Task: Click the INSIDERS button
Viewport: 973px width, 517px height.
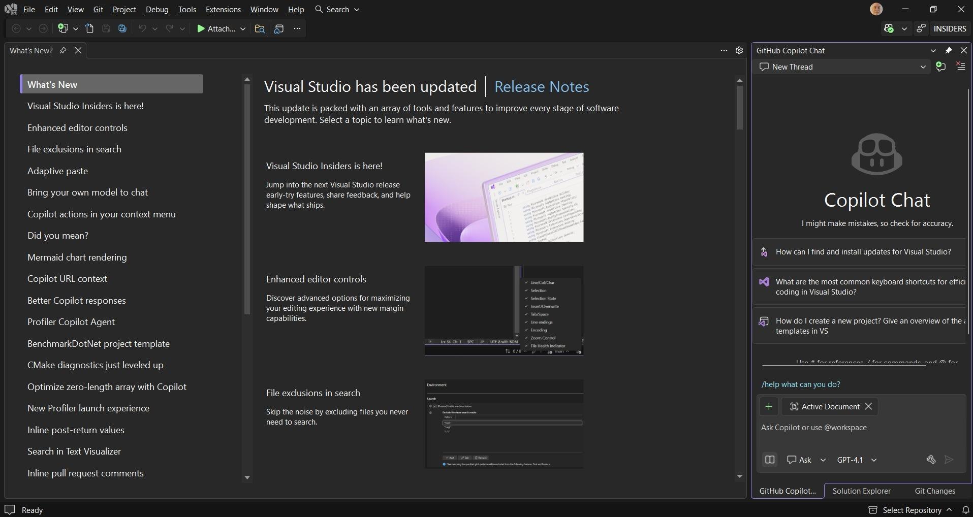Action: [950, 28]
